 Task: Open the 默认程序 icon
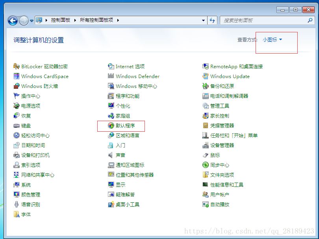click(111, 125)
